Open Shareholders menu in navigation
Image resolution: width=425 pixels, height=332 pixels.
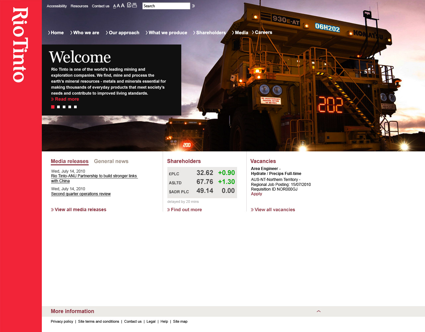coord(210,33)
